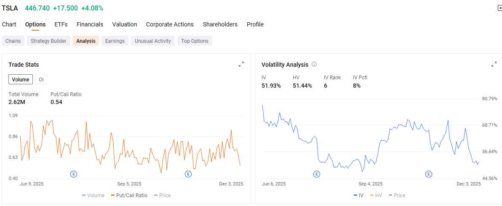Click the IV Rank value 6
Viewport: 502px width, 206px height.
tap(326, 86)
